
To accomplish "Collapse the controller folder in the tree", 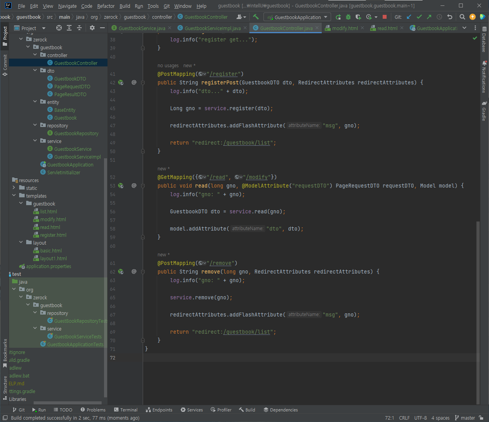I will pyautogui.click(x=35, y=55).
